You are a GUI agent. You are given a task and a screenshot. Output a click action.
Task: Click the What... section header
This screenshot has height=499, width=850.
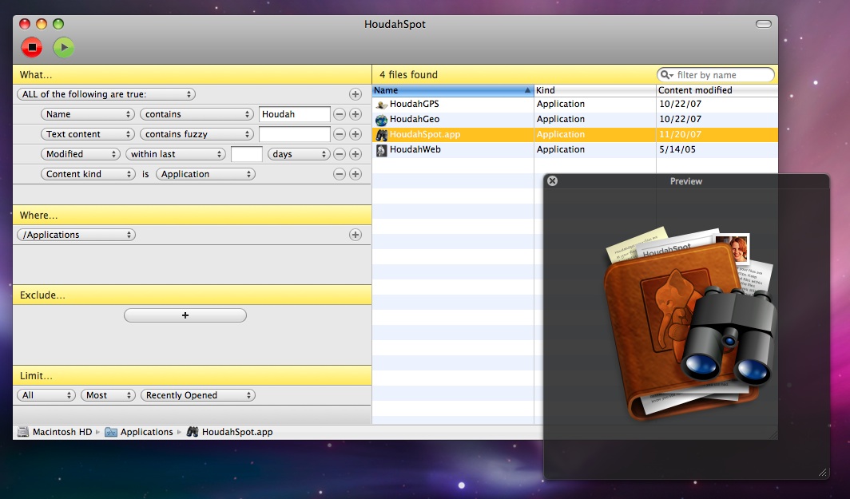click(192, 75)
